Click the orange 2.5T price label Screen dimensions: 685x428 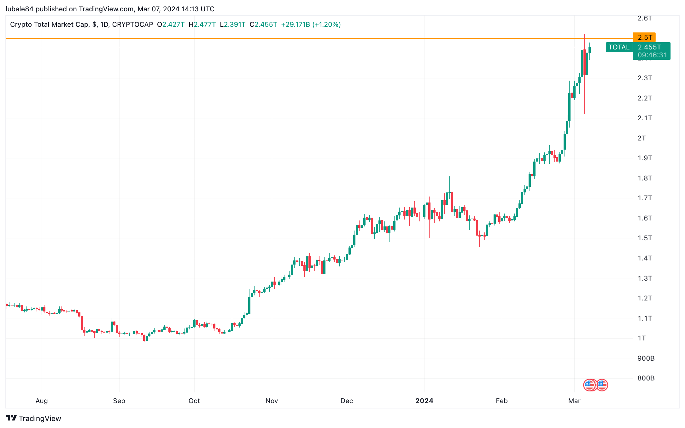tap(644, 37)
